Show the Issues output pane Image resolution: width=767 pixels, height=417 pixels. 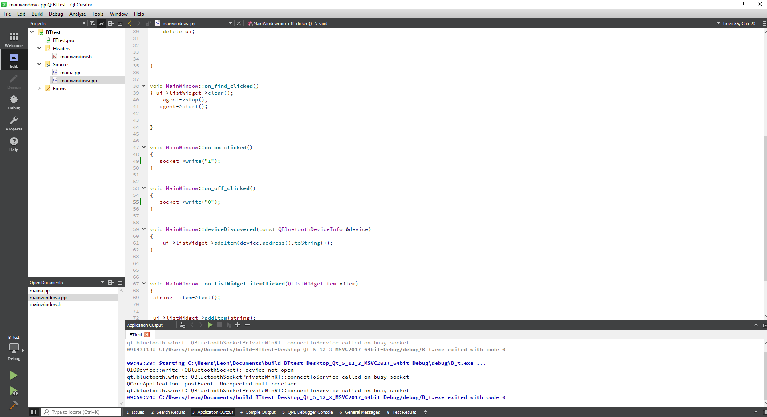[136, 412]
